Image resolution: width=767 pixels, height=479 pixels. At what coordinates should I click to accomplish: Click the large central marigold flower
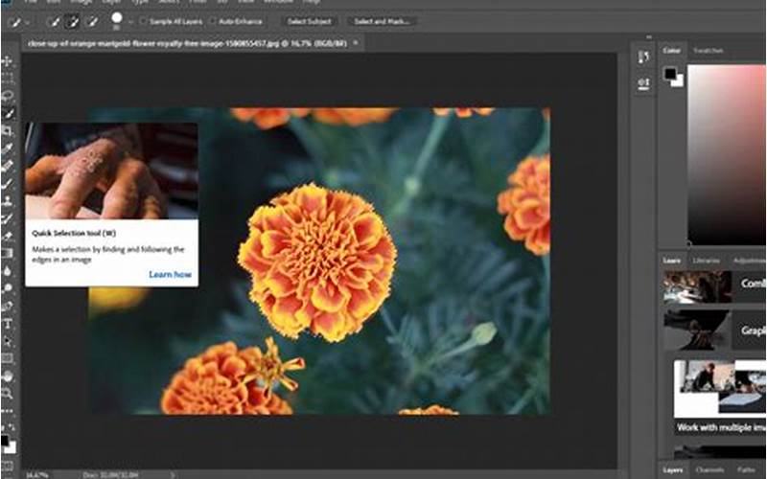click(x=317, y=262)
